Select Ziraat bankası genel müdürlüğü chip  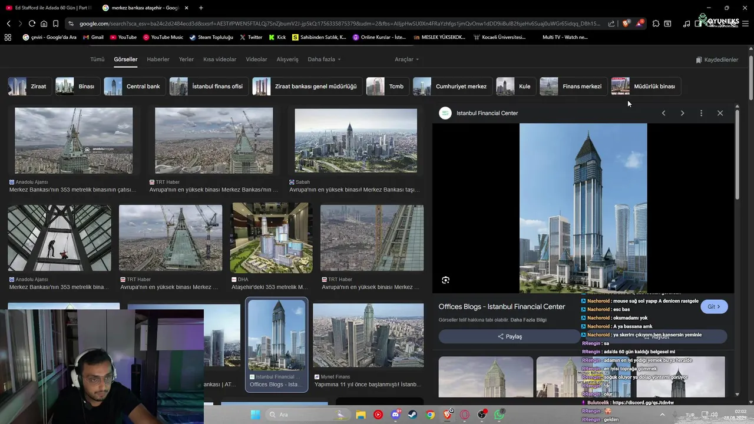pos(307,86)
